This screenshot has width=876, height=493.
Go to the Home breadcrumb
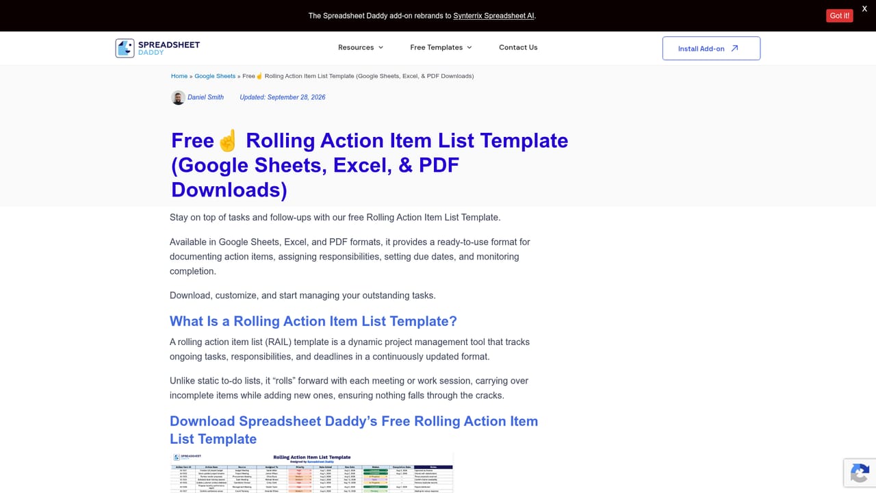(x=179, y=76)
